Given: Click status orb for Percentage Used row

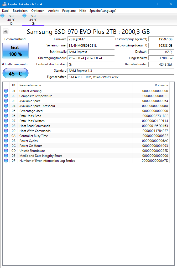Looking at the screenshot, I should [x=6, y=111].
